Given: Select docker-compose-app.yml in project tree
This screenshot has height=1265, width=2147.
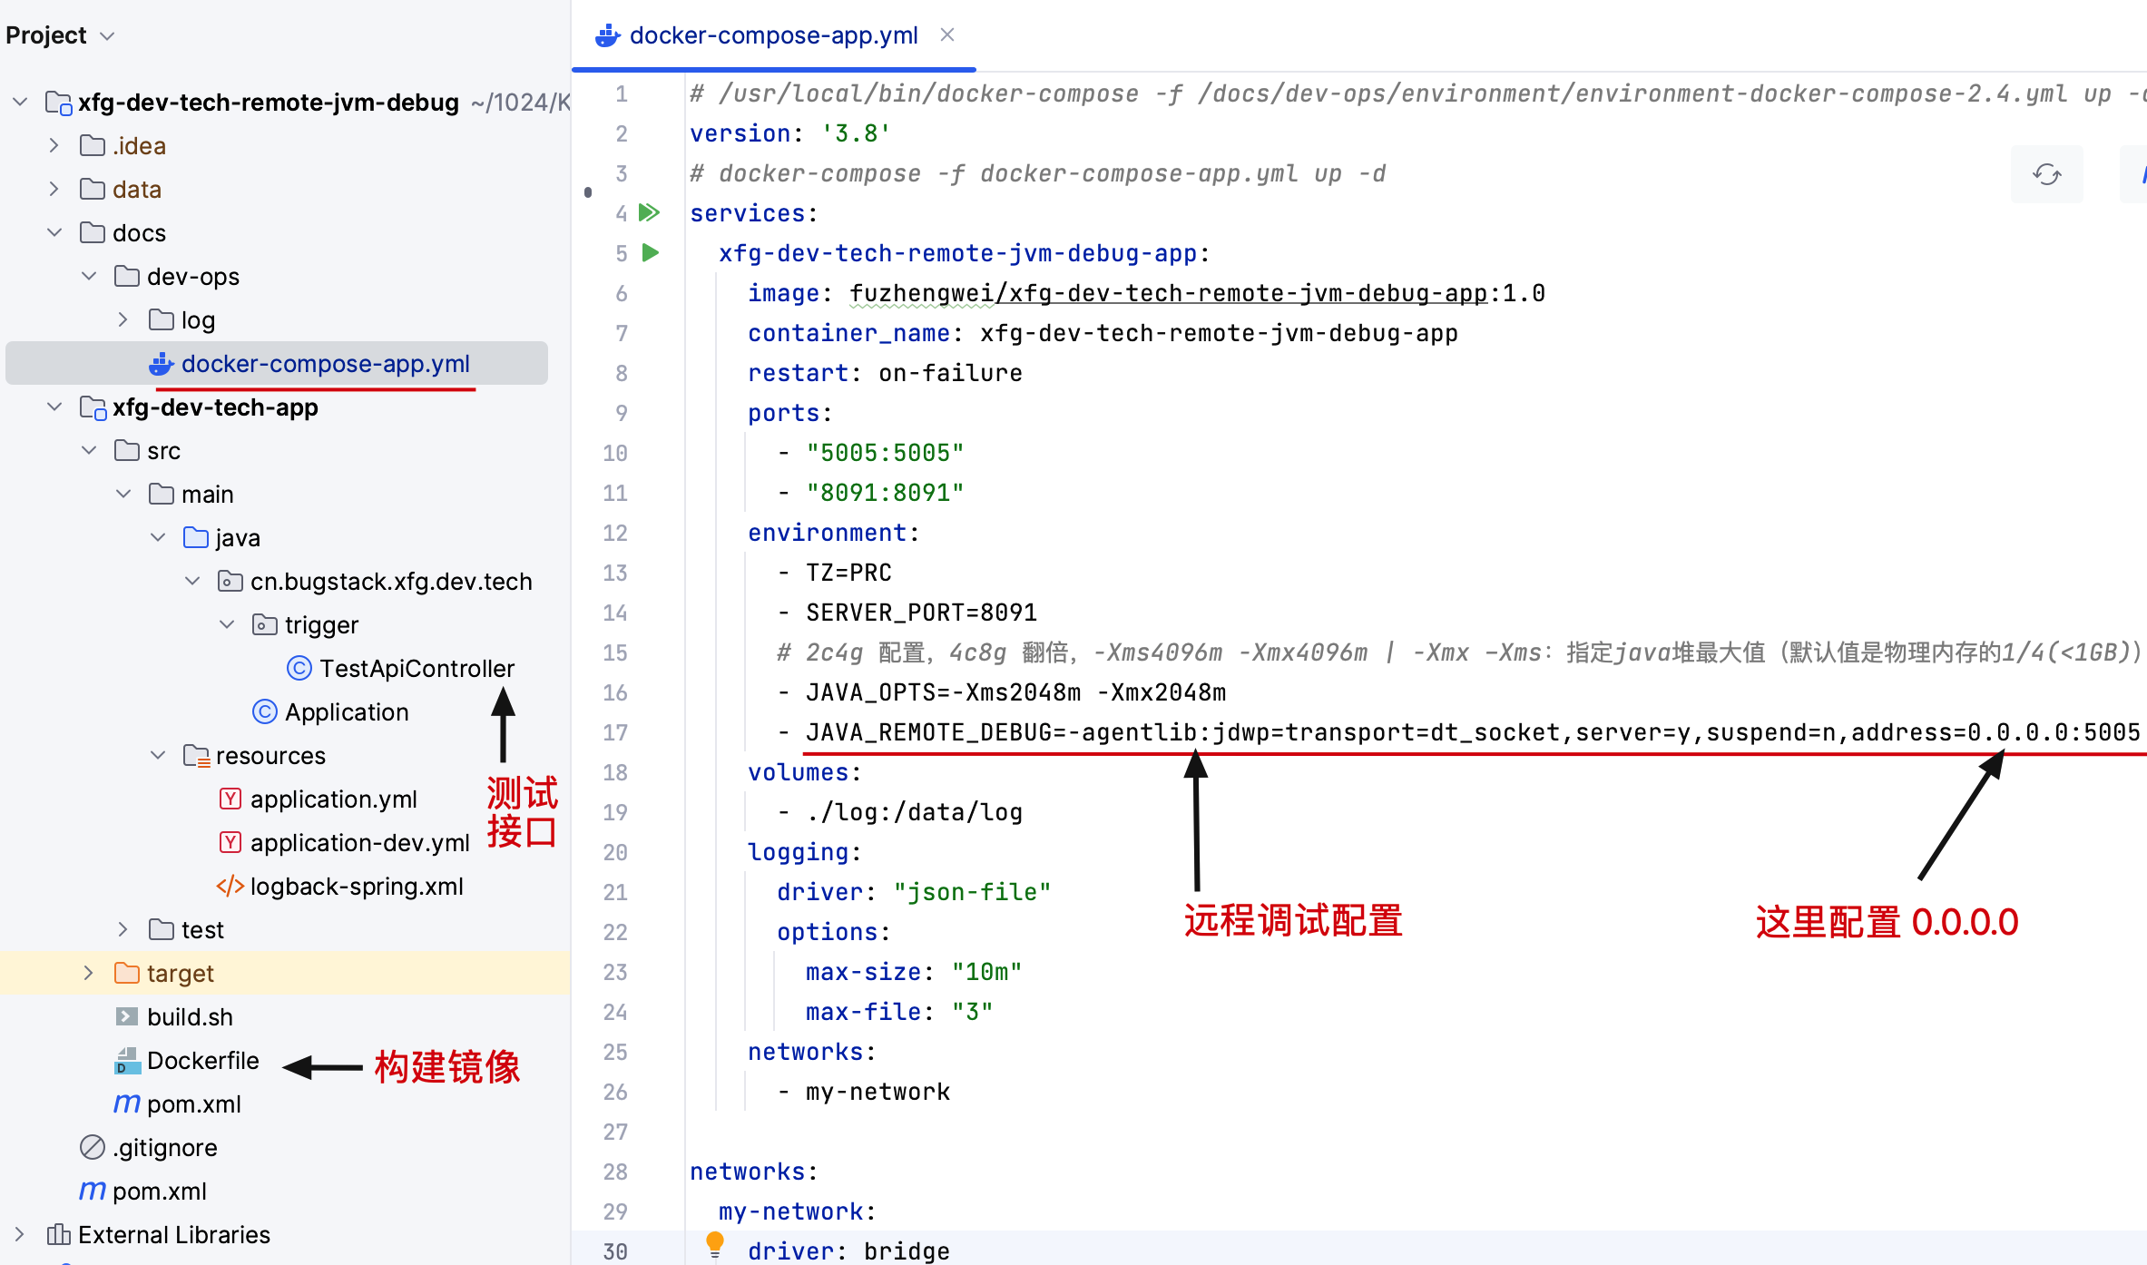Looking at the screenshot, I should [x=277, y=363].
